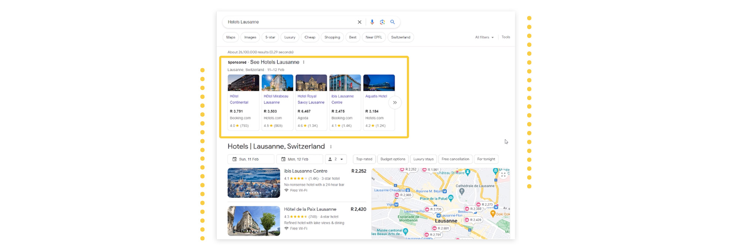Click the Aquatis Hotel photo thumbnail

click(x=379, y=83)
